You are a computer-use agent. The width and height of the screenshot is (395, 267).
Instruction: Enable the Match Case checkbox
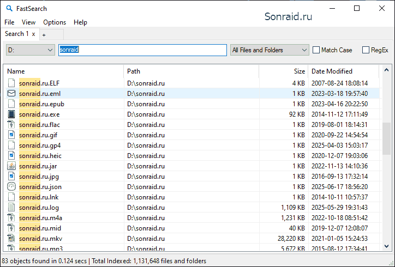coord(316,50)
